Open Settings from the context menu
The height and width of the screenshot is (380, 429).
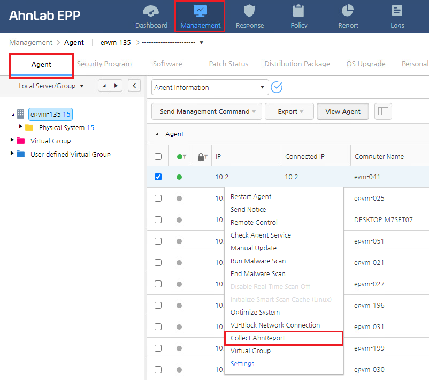[x=245, y=363]
